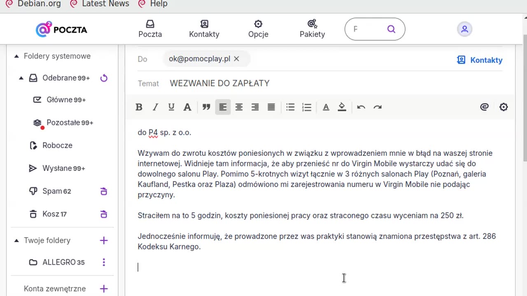The height and width of the screenshot is (296, 527).
Task: Open the Latest News bookmark
Action: (99, 4)
